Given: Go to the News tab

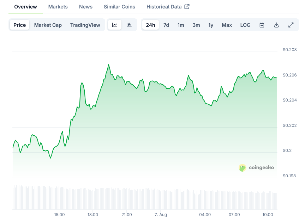Looking at the screenshot, I should 86,7.
